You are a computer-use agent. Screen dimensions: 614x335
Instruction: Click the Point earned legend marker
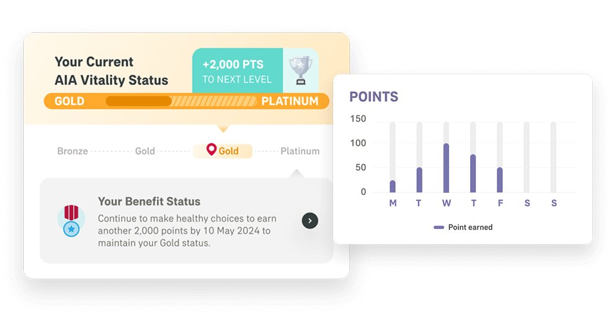click(439, 228)
